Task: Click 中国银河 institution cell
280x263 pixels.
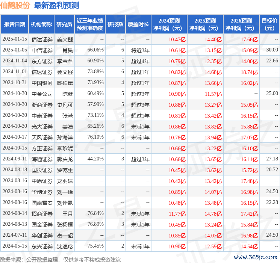Action: [x=42, y=83]
